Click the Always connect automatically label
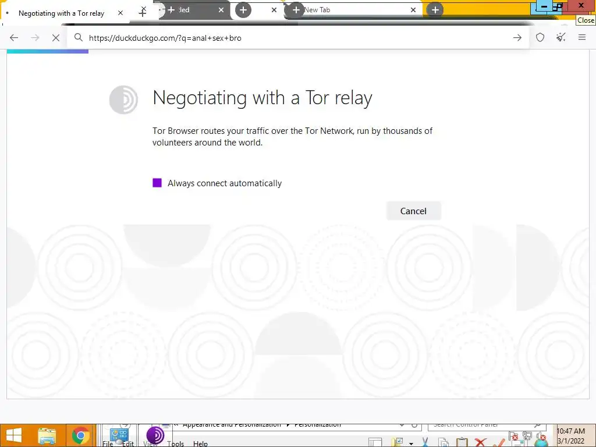This screenshot has width=596, height=447. [x=225, y=183]
